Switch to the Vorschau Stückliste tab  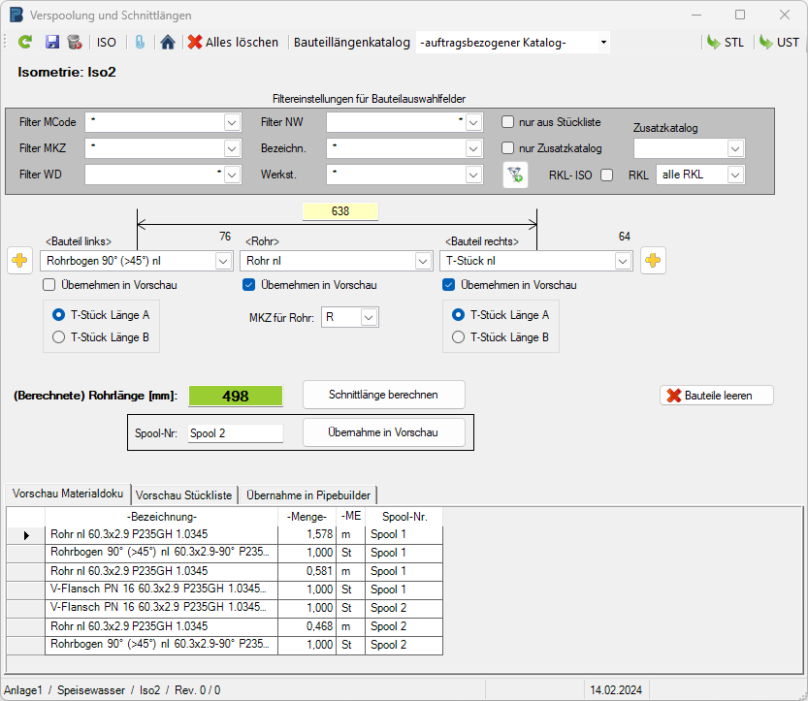click(x=183, y=494)
